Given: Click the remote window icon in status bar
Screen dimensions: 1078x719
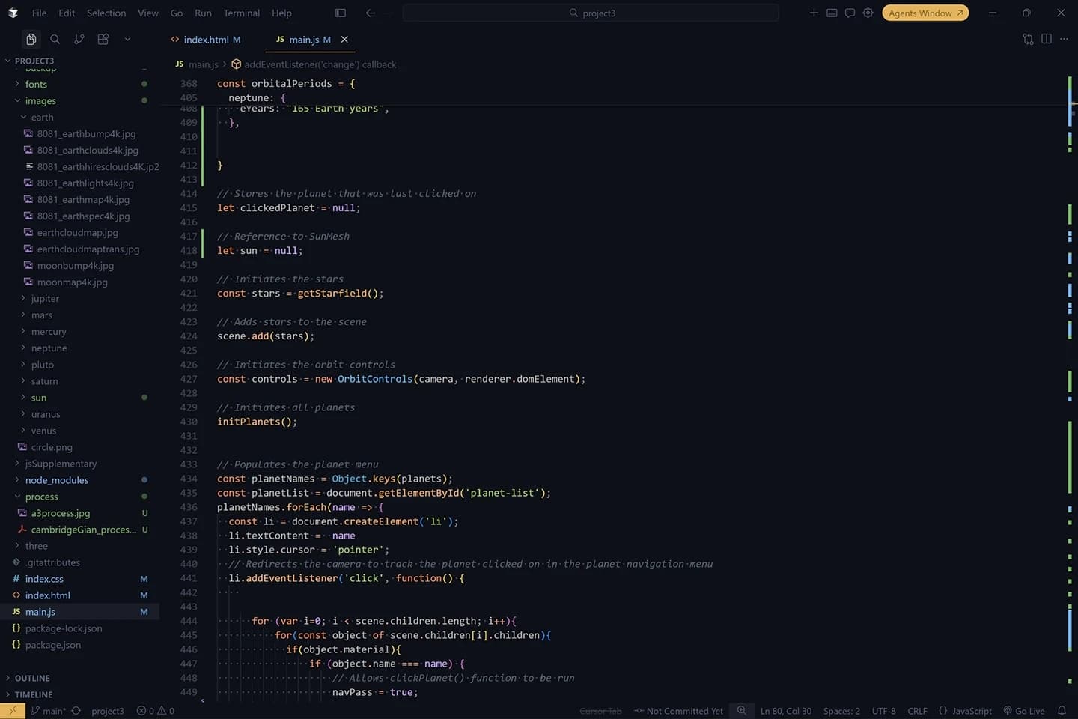Looking at the screenshot, I should click(x=12, y=711).
